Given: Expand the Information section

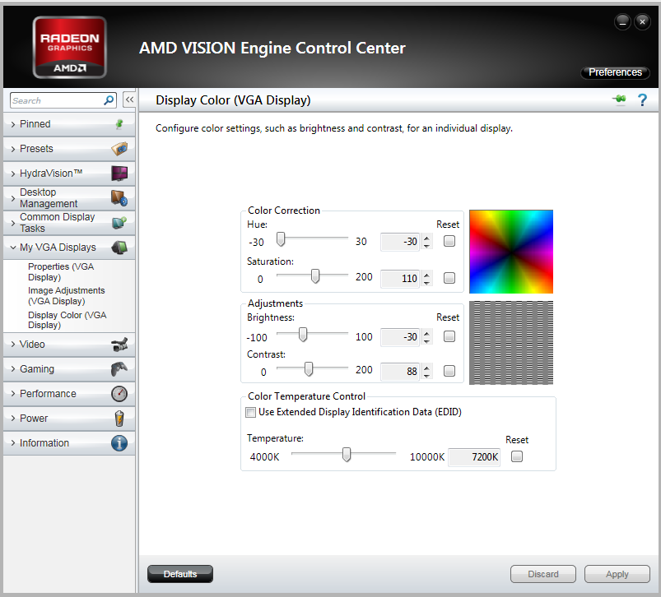Looking at the screenshot, I should (x=13, y=443).
